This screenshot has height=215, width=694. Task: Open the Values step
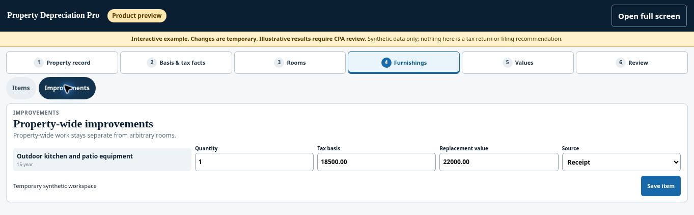tap(518, 63)
